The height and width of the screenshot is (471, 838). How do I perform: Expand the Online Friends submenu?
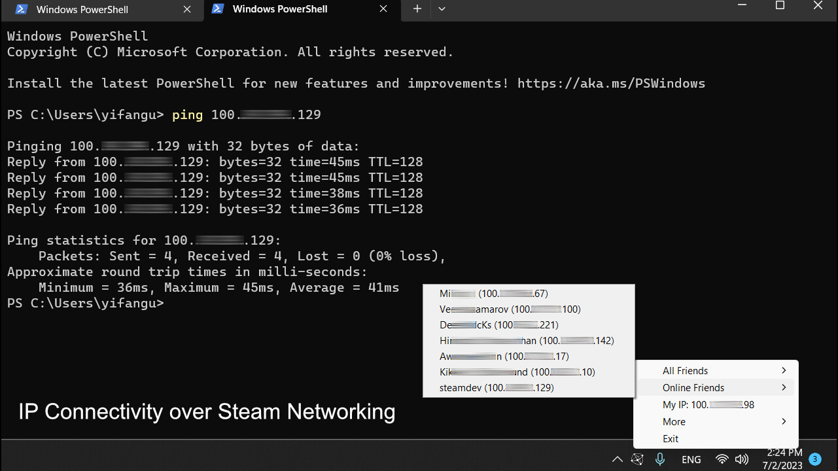coord(693,387)
